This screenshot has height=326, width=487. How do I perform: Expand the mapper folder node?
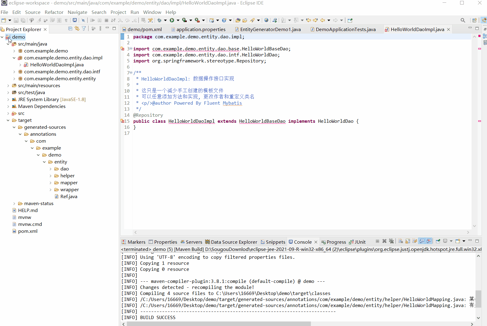point(50,183)
